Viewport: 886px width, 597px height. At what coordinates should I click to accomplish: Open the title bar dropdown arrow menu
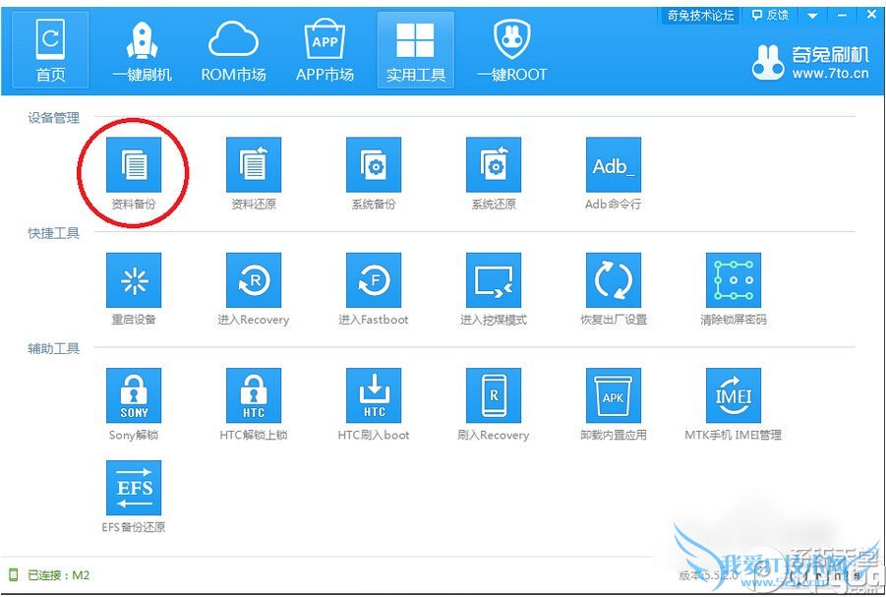tap(812, 16)
